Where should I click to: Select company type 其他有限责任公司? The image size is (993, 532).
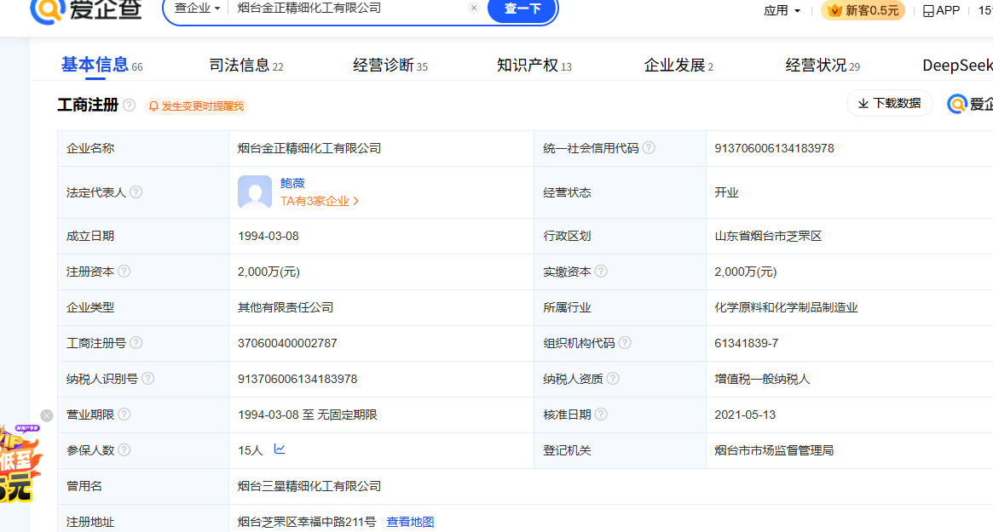pos(286,307)
